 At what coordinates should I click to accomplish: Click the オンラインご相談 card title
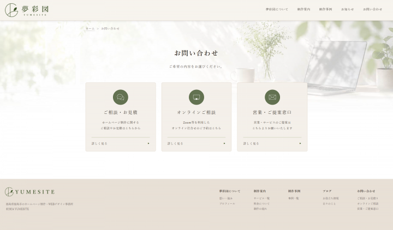(196, 112)
